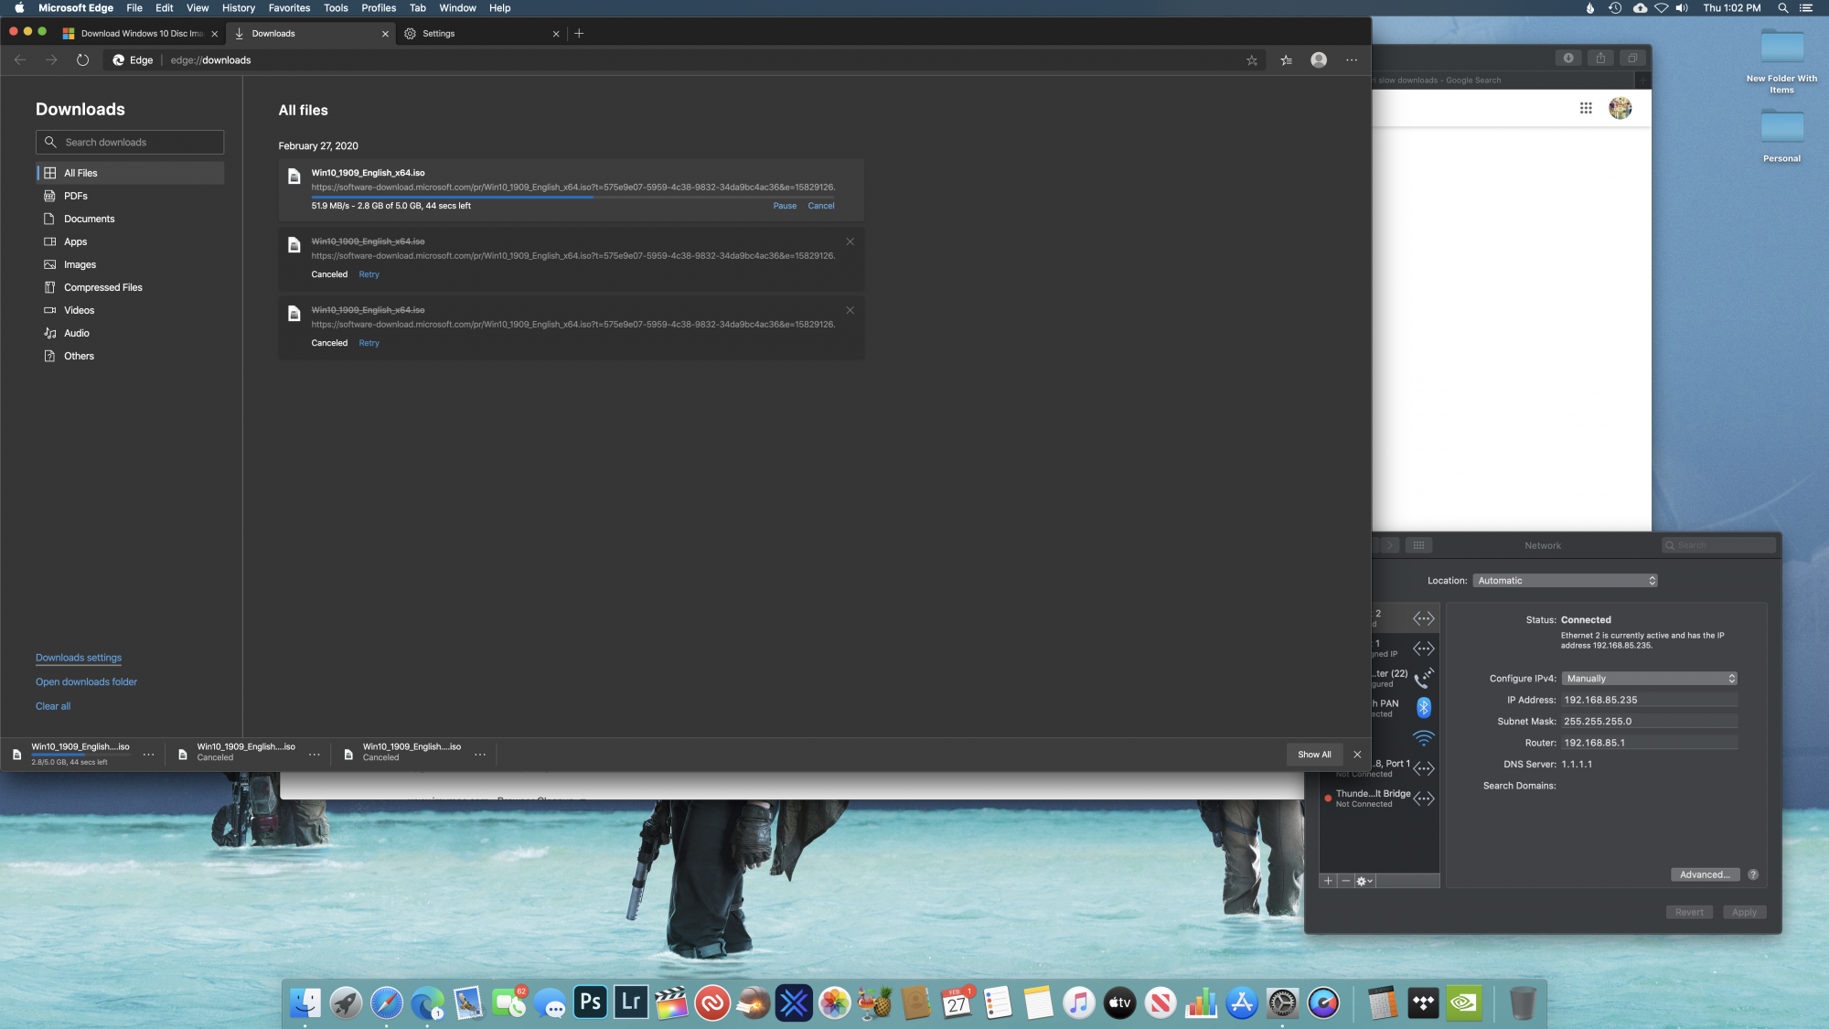Viewport: 1829px width, 1029px height.
Task: Select the Documents filter in sidebar
Action: [x=130, y=219]
